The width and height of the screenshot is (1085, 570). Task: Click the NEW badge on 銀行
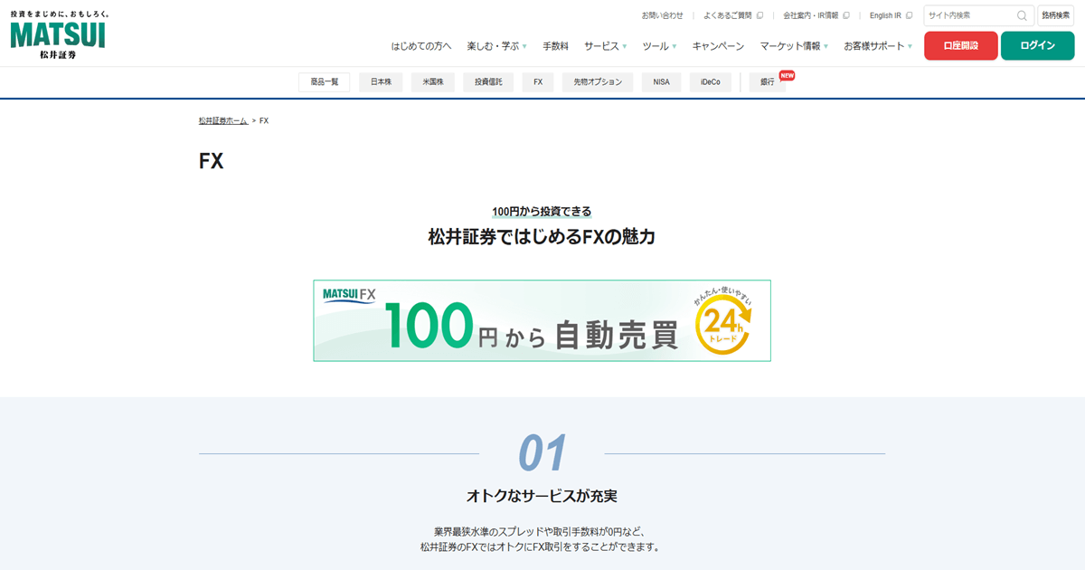coord(787,75)
